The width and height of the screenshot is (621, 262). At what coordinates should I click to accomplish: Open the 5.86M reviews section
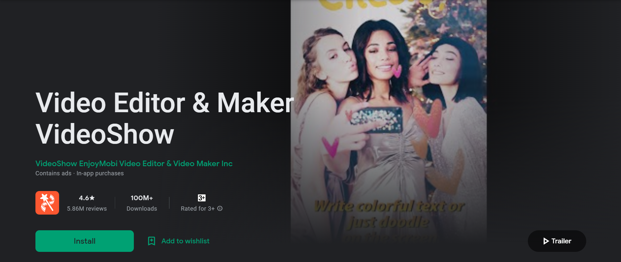tap(87, 209)
